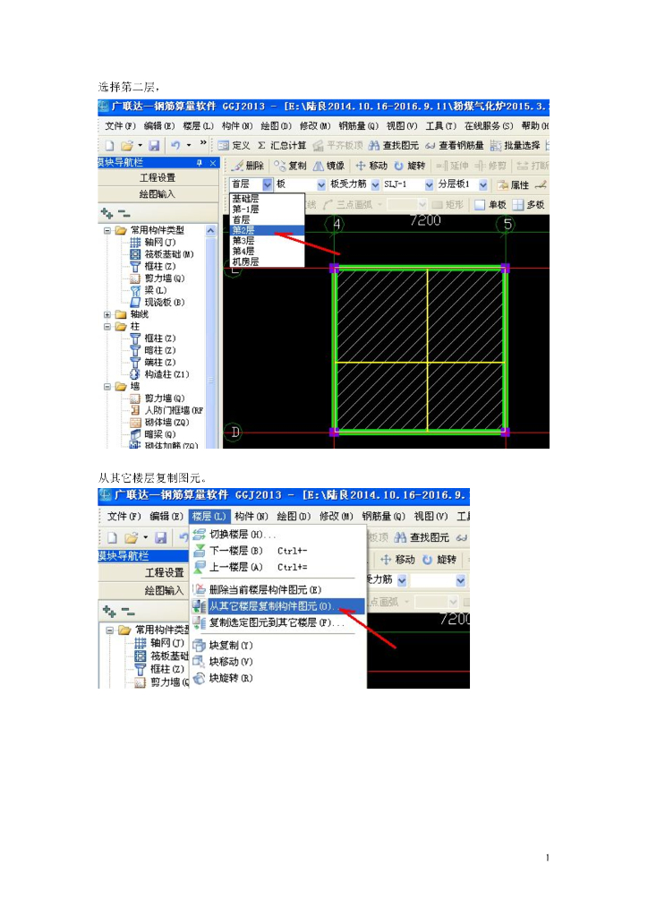Expand the 轴线 tree node
The height and width of the screenshot is (917, 648).
point(107,314)
